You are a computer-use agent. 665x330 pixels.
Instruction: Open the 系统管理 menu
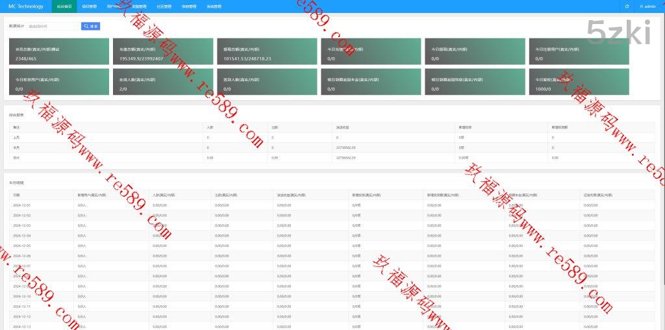tap(214, 6)
